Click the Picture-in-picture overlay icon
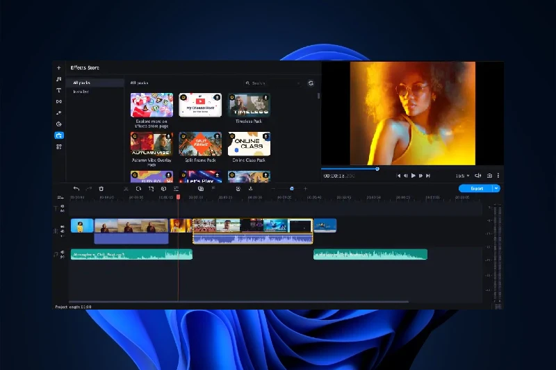This screenshot has width=556, height=370. pyautogui.click(x=201, y=189)
